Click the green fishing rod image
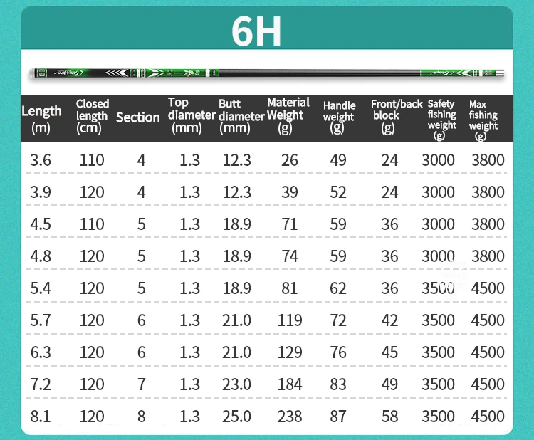 266,73
